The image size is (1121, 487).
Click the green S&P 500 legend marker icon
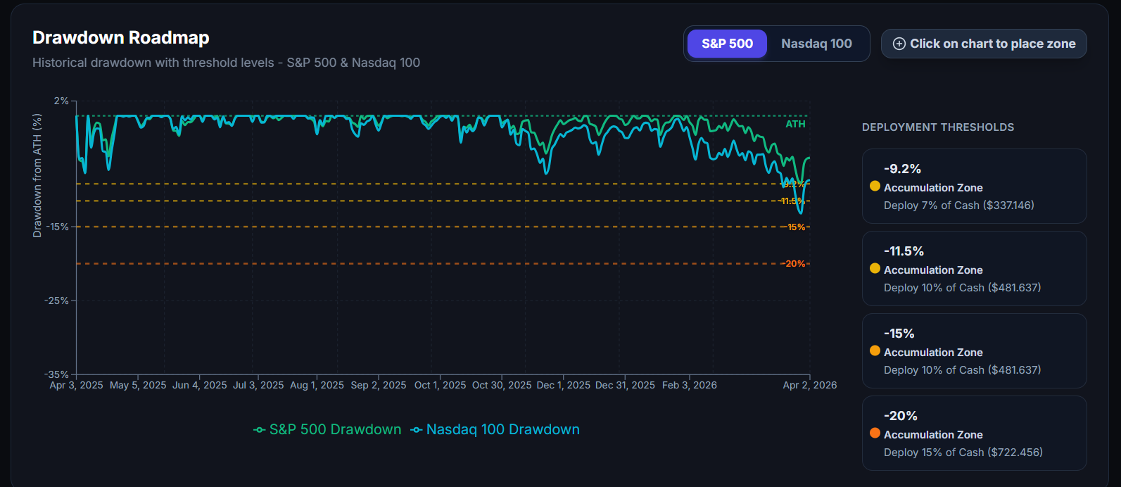tap(259, 430)
